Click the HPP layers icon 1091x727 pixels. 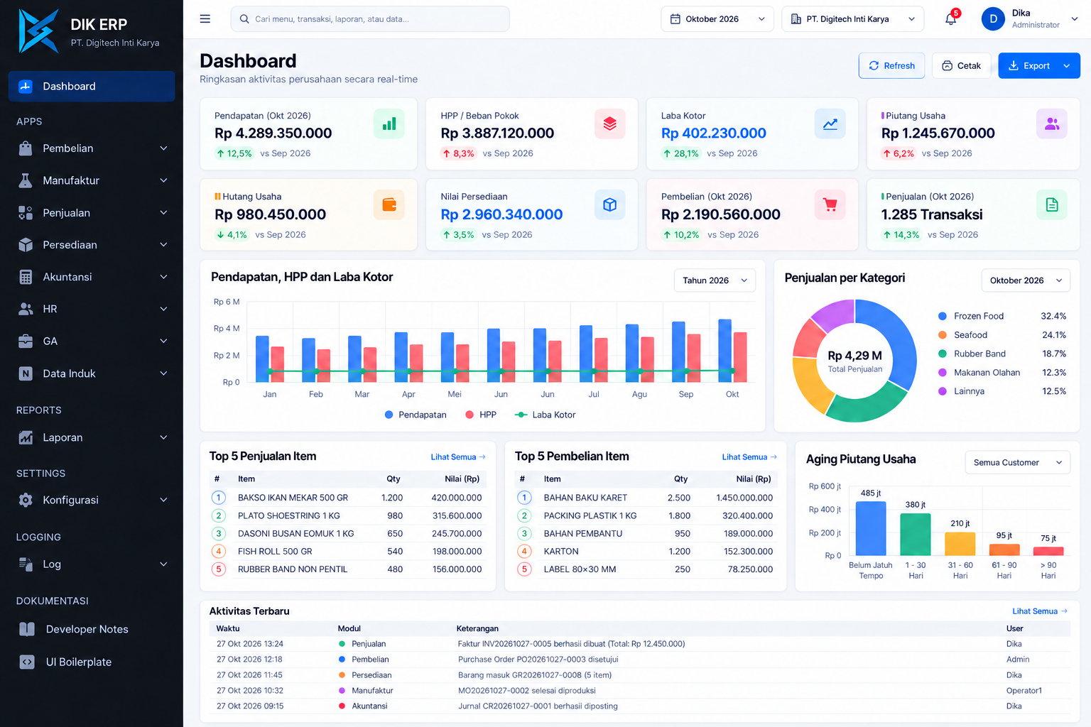point(610,124)
